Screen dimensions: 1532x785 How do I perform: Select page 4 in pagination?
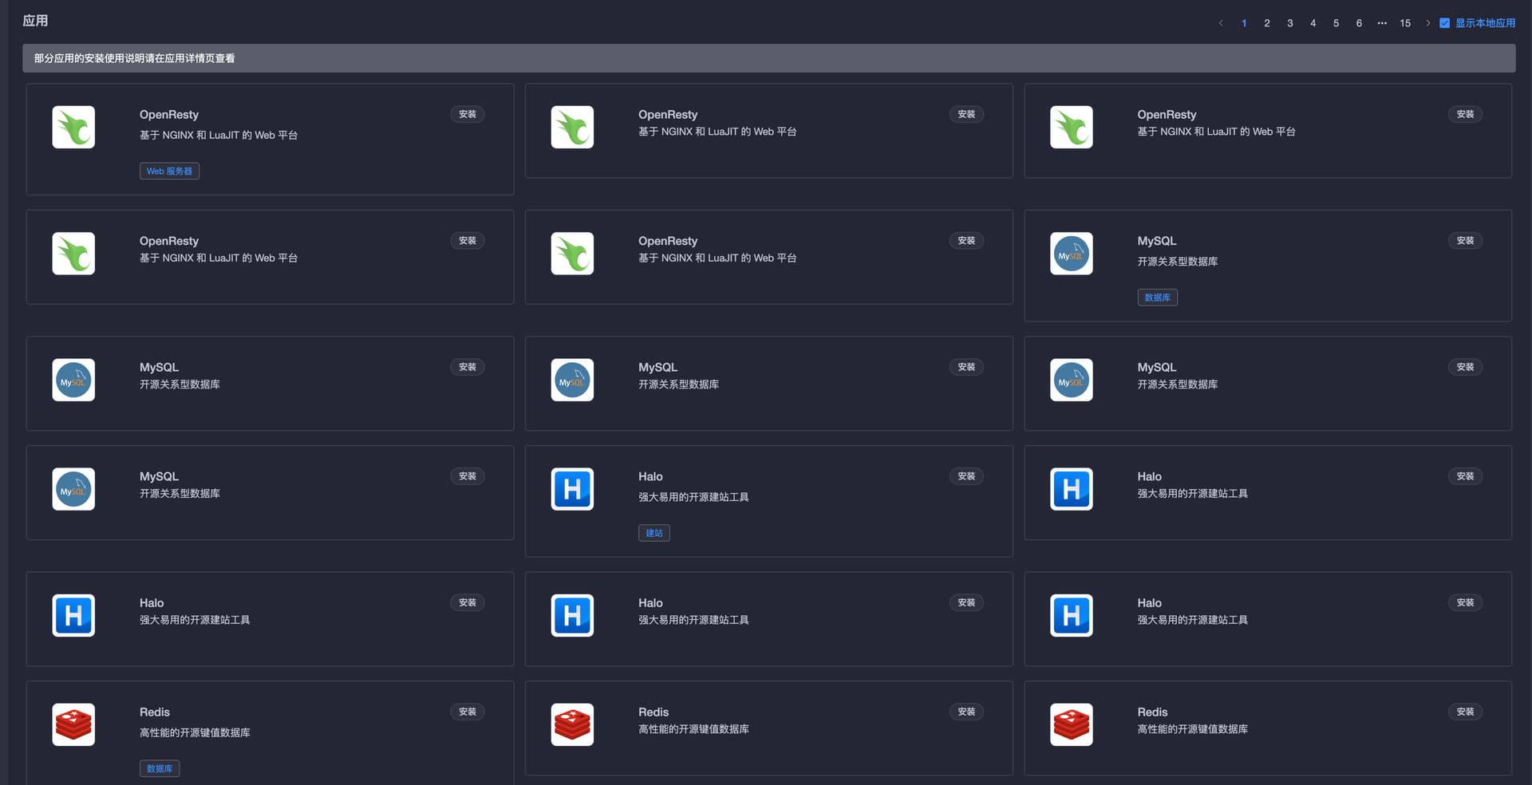(1313, 23)
